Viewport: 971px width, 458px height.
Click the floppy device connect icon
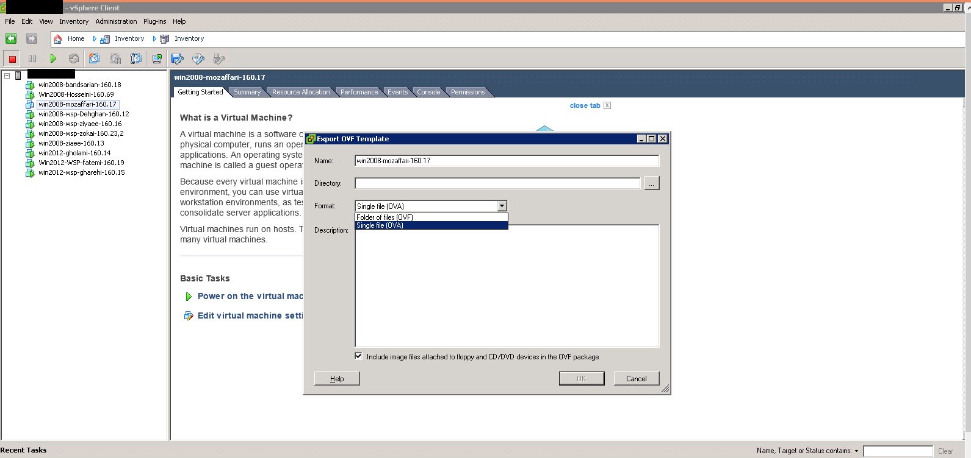pos(178,58)
